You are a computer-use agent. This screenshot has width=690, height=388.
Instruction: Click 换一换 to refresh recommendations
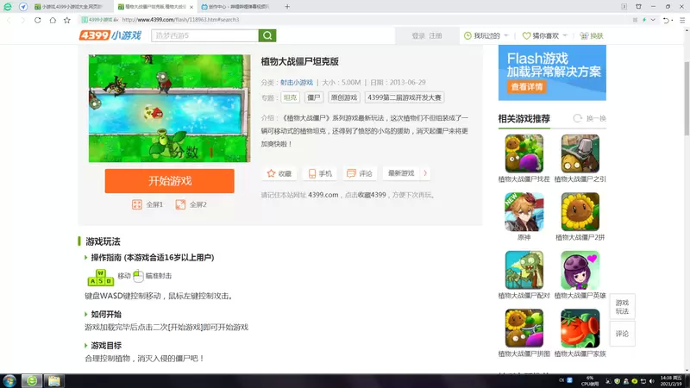click(590, 118)
